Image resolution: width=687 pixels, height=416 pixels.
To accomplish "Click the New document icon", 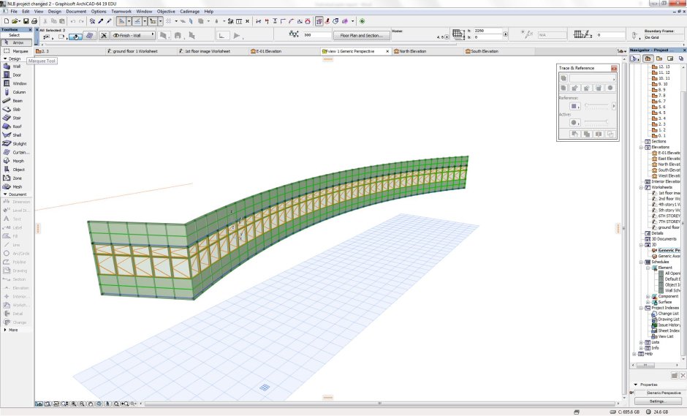I will 6,21.
